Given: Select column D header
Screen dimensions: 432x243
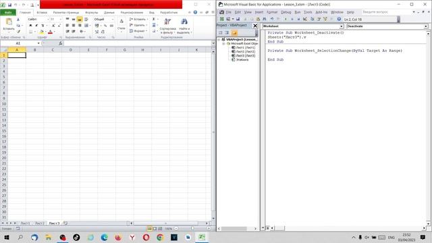Looking at the screenshot, I should click(x=70, y=50).
